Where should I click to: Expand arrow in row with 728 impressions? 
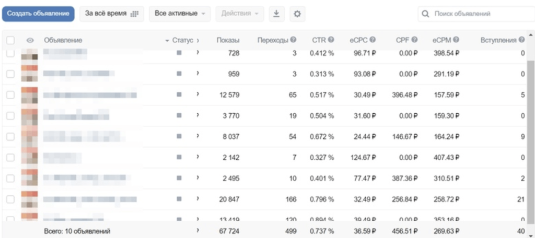pos(198,53)
